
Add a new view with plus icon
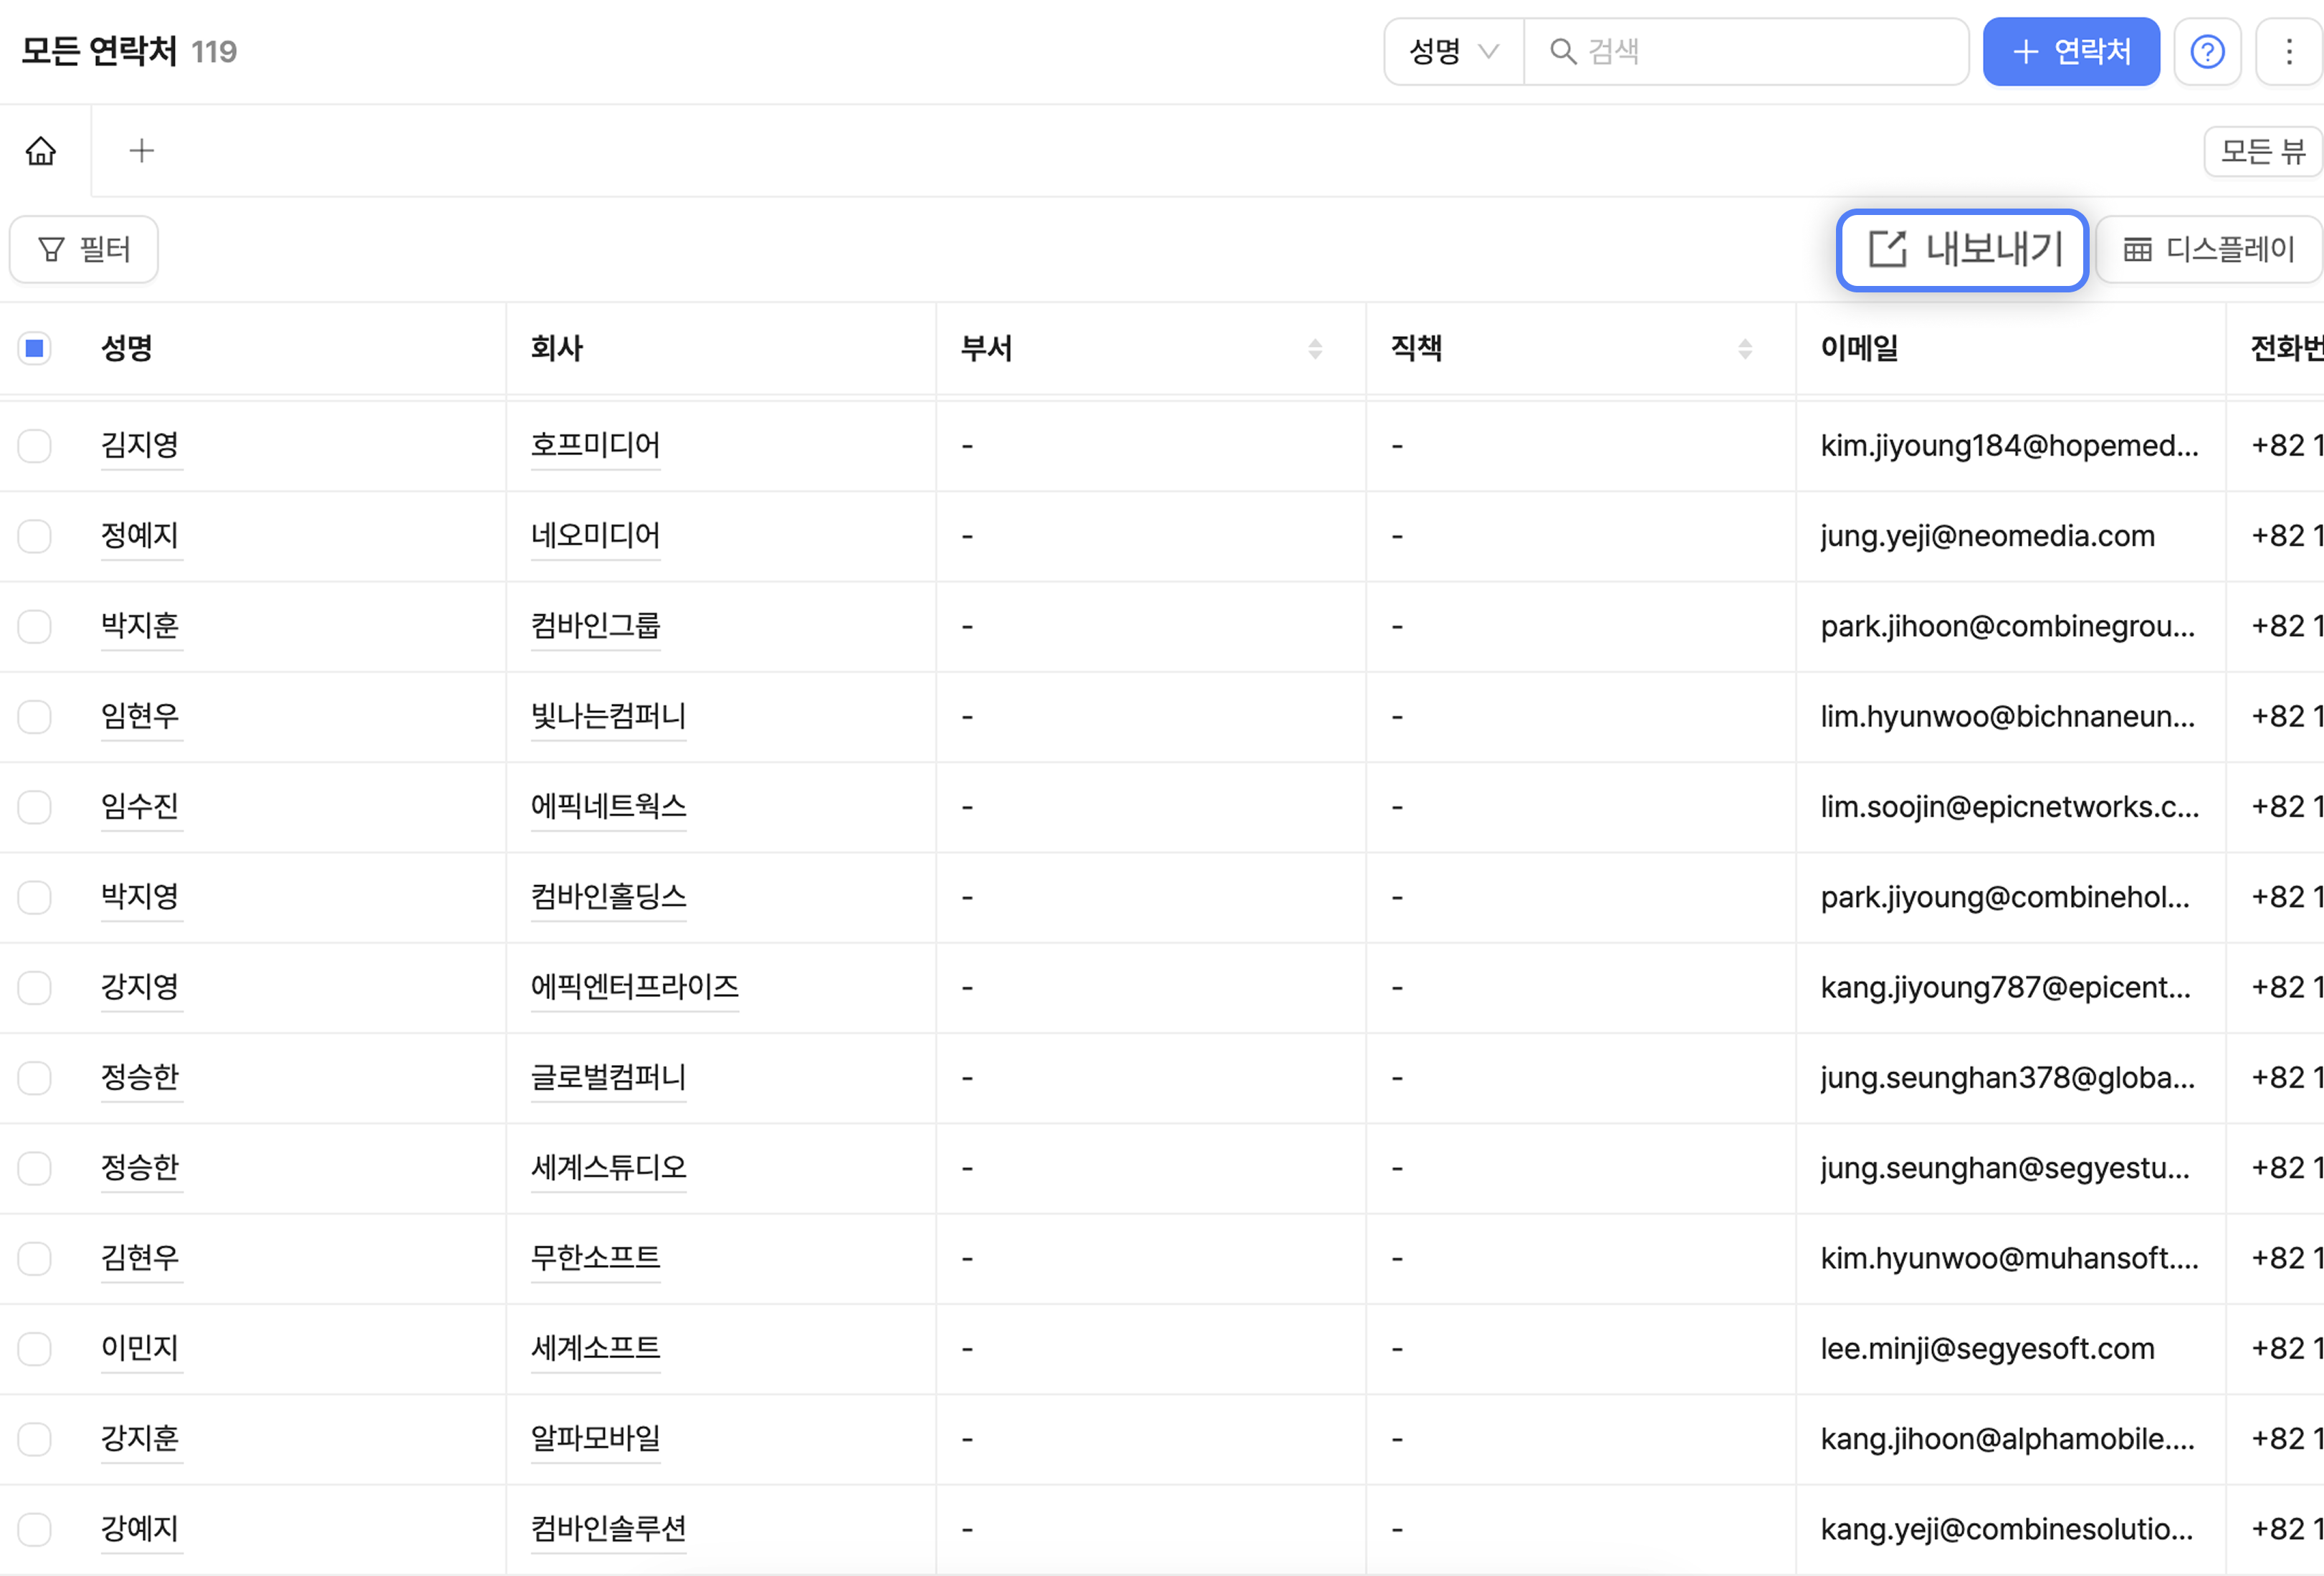click(141, 151)
